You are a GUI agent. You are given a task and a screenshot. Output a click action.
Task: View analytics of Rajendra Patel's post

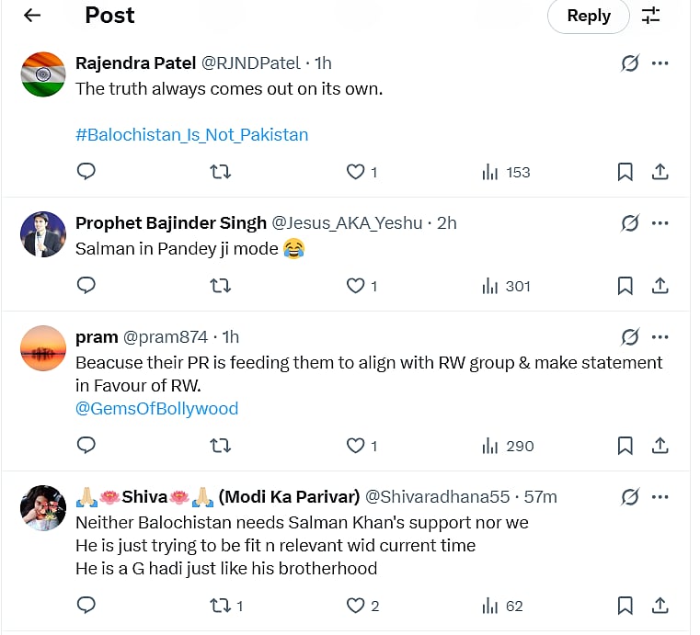click(x=507, y=172)
